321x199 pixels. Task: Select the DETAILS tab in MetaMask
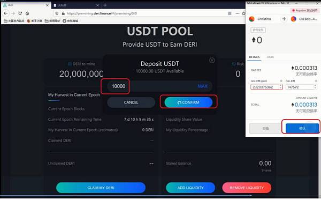point(254,57)
